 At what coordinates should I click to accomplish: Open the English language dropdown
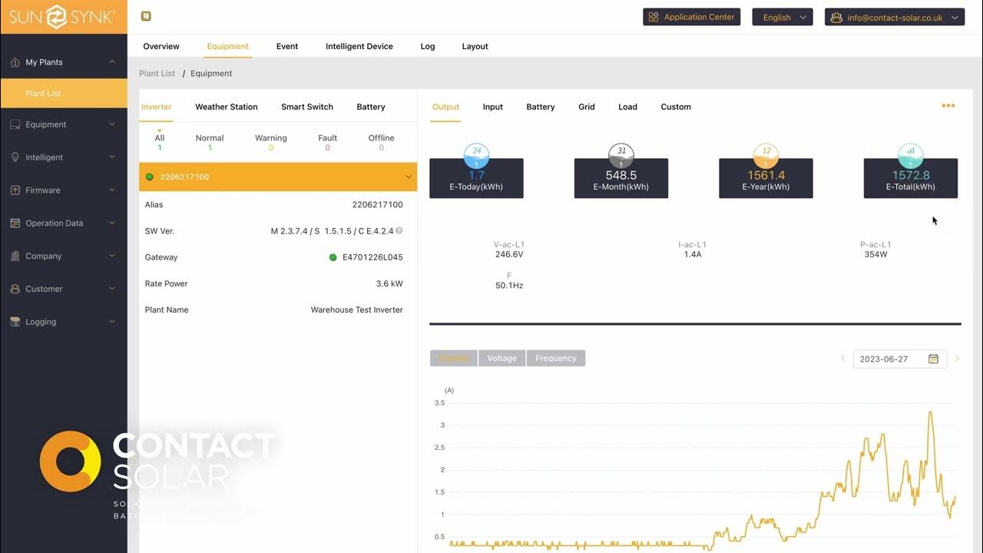click(x=783, y=17)
